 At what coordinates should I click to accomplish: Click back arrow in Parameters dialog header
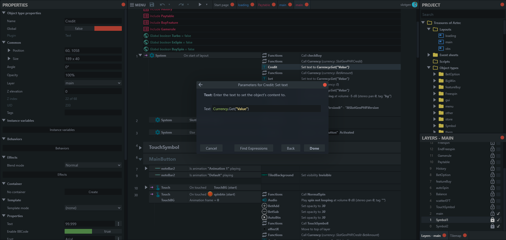[x=201, y=85]
